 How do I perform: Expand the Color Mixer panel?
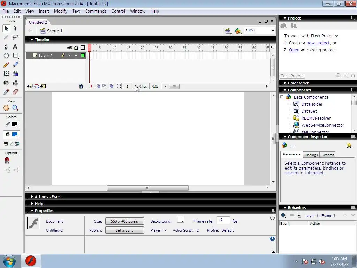tap(285, 83)
